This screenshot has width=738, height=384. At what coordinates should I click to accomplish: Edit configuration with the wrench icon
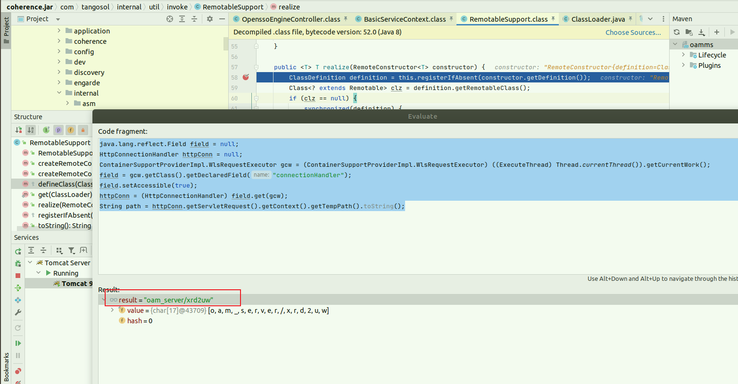tap(18, 312)
